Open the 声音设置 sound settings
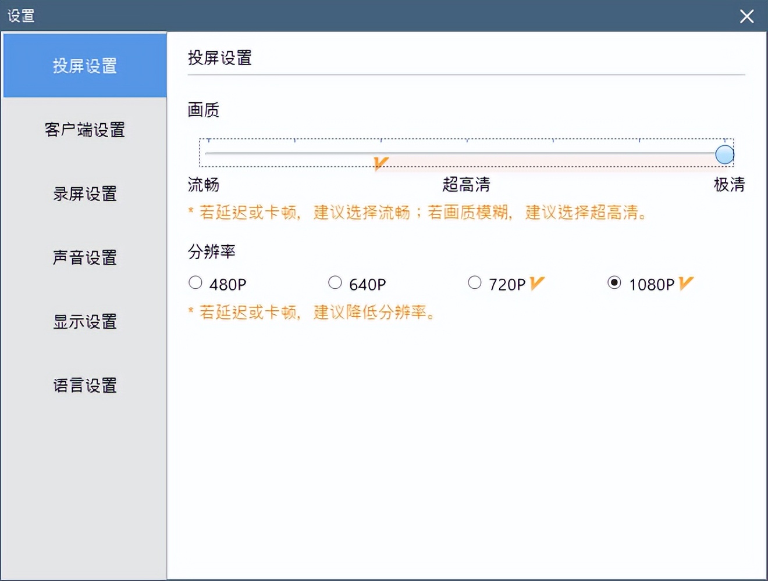 tap(84, 258)
